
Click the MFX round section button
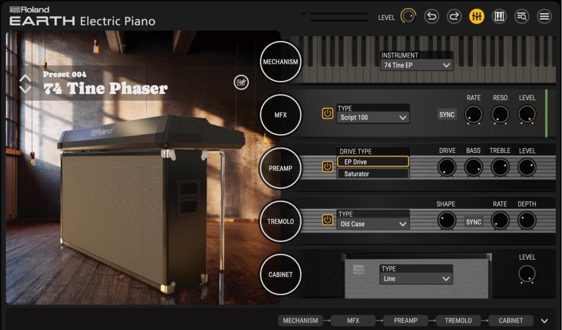pyautogui.click(x=281, y=115)
